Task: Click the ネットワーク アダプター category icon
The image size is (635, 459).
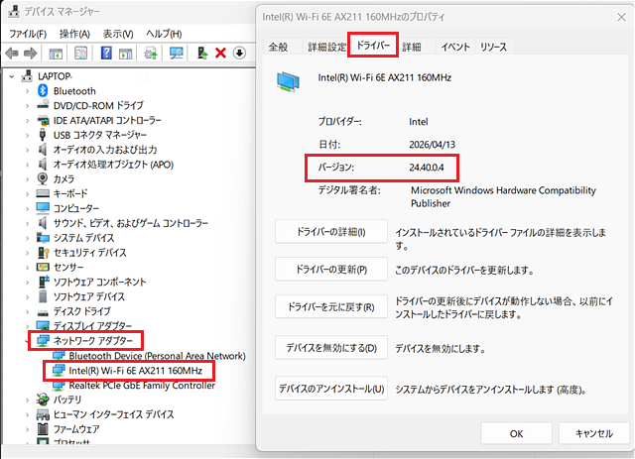Action: coord(43,341)
